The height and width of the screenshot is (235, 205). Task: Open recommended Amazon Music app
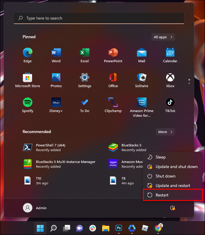(x=125, y=164)
